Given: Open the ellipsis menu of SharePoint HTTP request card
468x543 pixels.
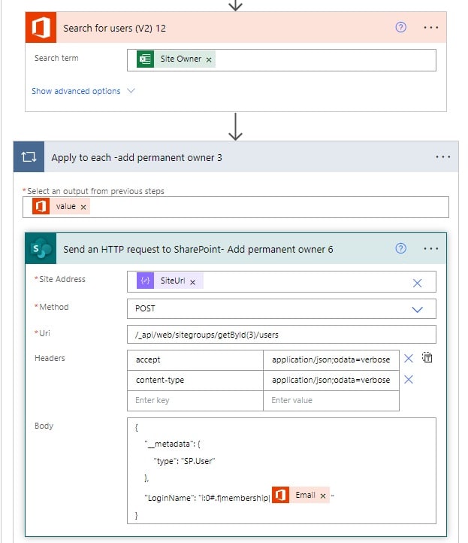Looking at the screenshot, I should click(430, 249).
